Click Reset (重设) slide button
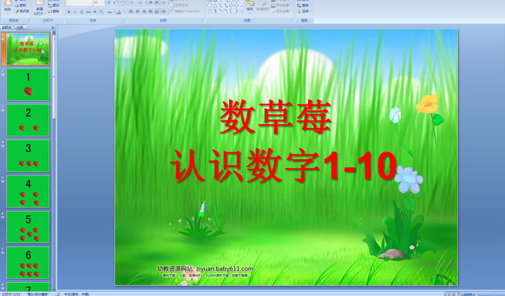 54,5
